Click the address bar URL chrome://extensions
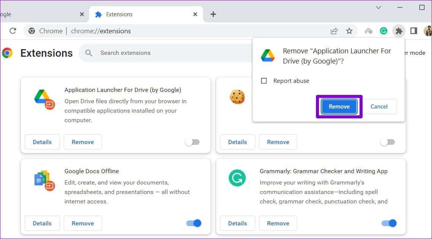The width and height of the screenshot is (432, 239). pos(101,31)
